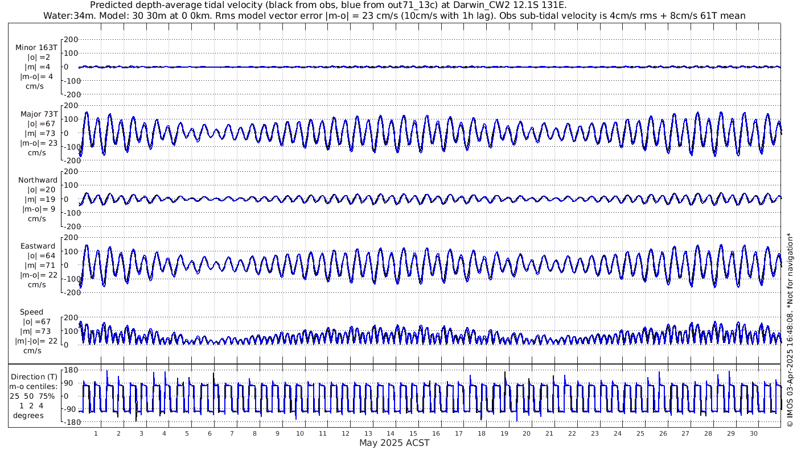The width and height of the screenshot is (797, 455).
Task: Click the '|m|-|o|= 22' value beside the Speed panel
Action: [x=36, y=341]
